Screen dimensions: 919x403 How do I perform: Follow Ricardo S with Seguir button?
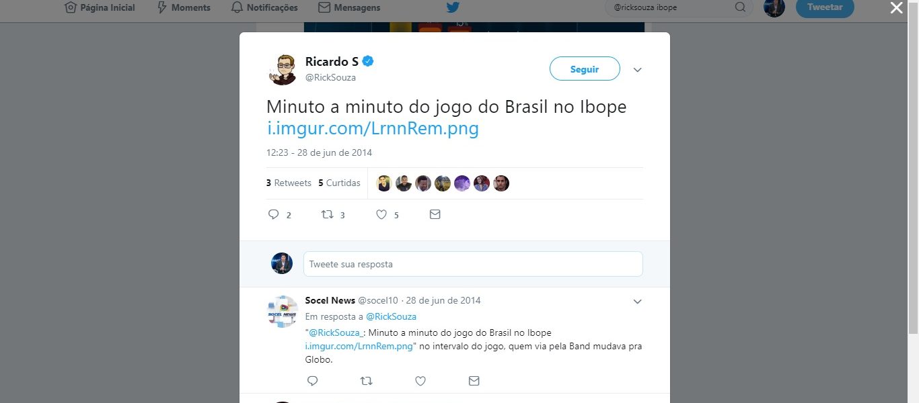click(x=585, y=69)
